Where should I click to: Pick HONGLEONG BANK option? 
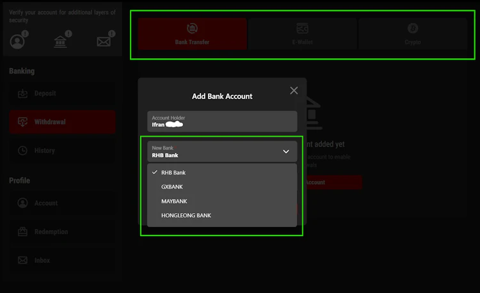222,216
